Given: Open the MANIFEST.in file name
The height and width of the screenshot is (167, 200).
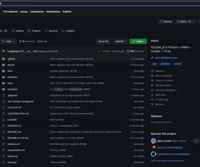Looking at the screenshot, I should (14, 126).
